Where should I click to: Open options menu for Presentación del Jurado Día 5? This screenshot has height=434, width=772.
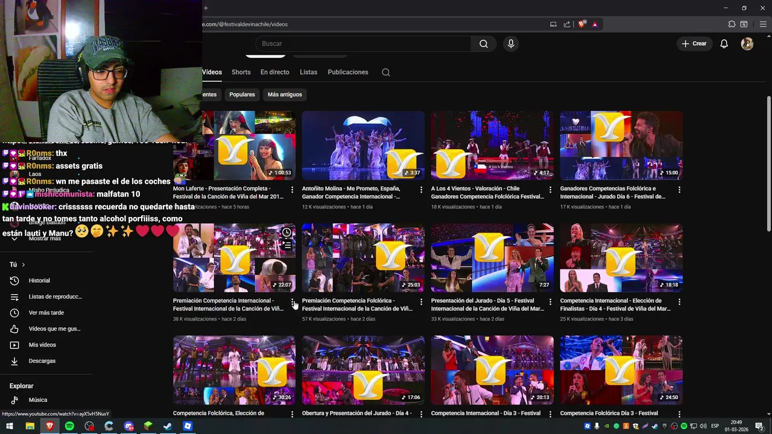pos(550,301)
